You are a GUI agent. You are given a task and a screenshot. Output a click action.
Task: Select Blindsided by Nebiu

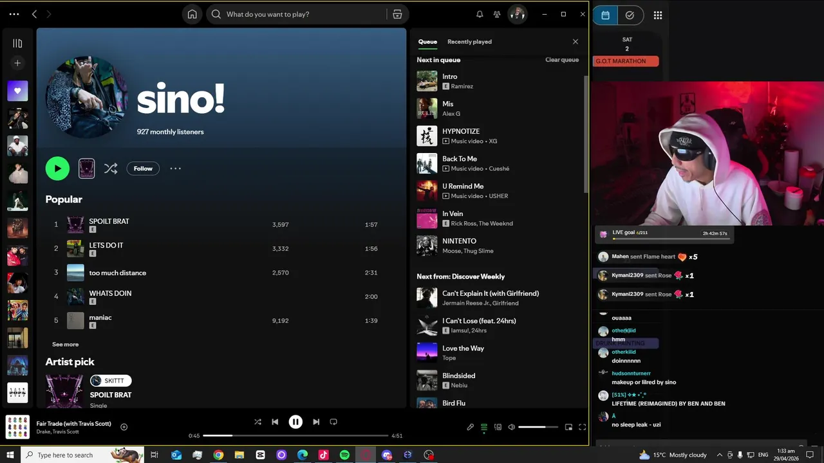click(x=498, y=380)
